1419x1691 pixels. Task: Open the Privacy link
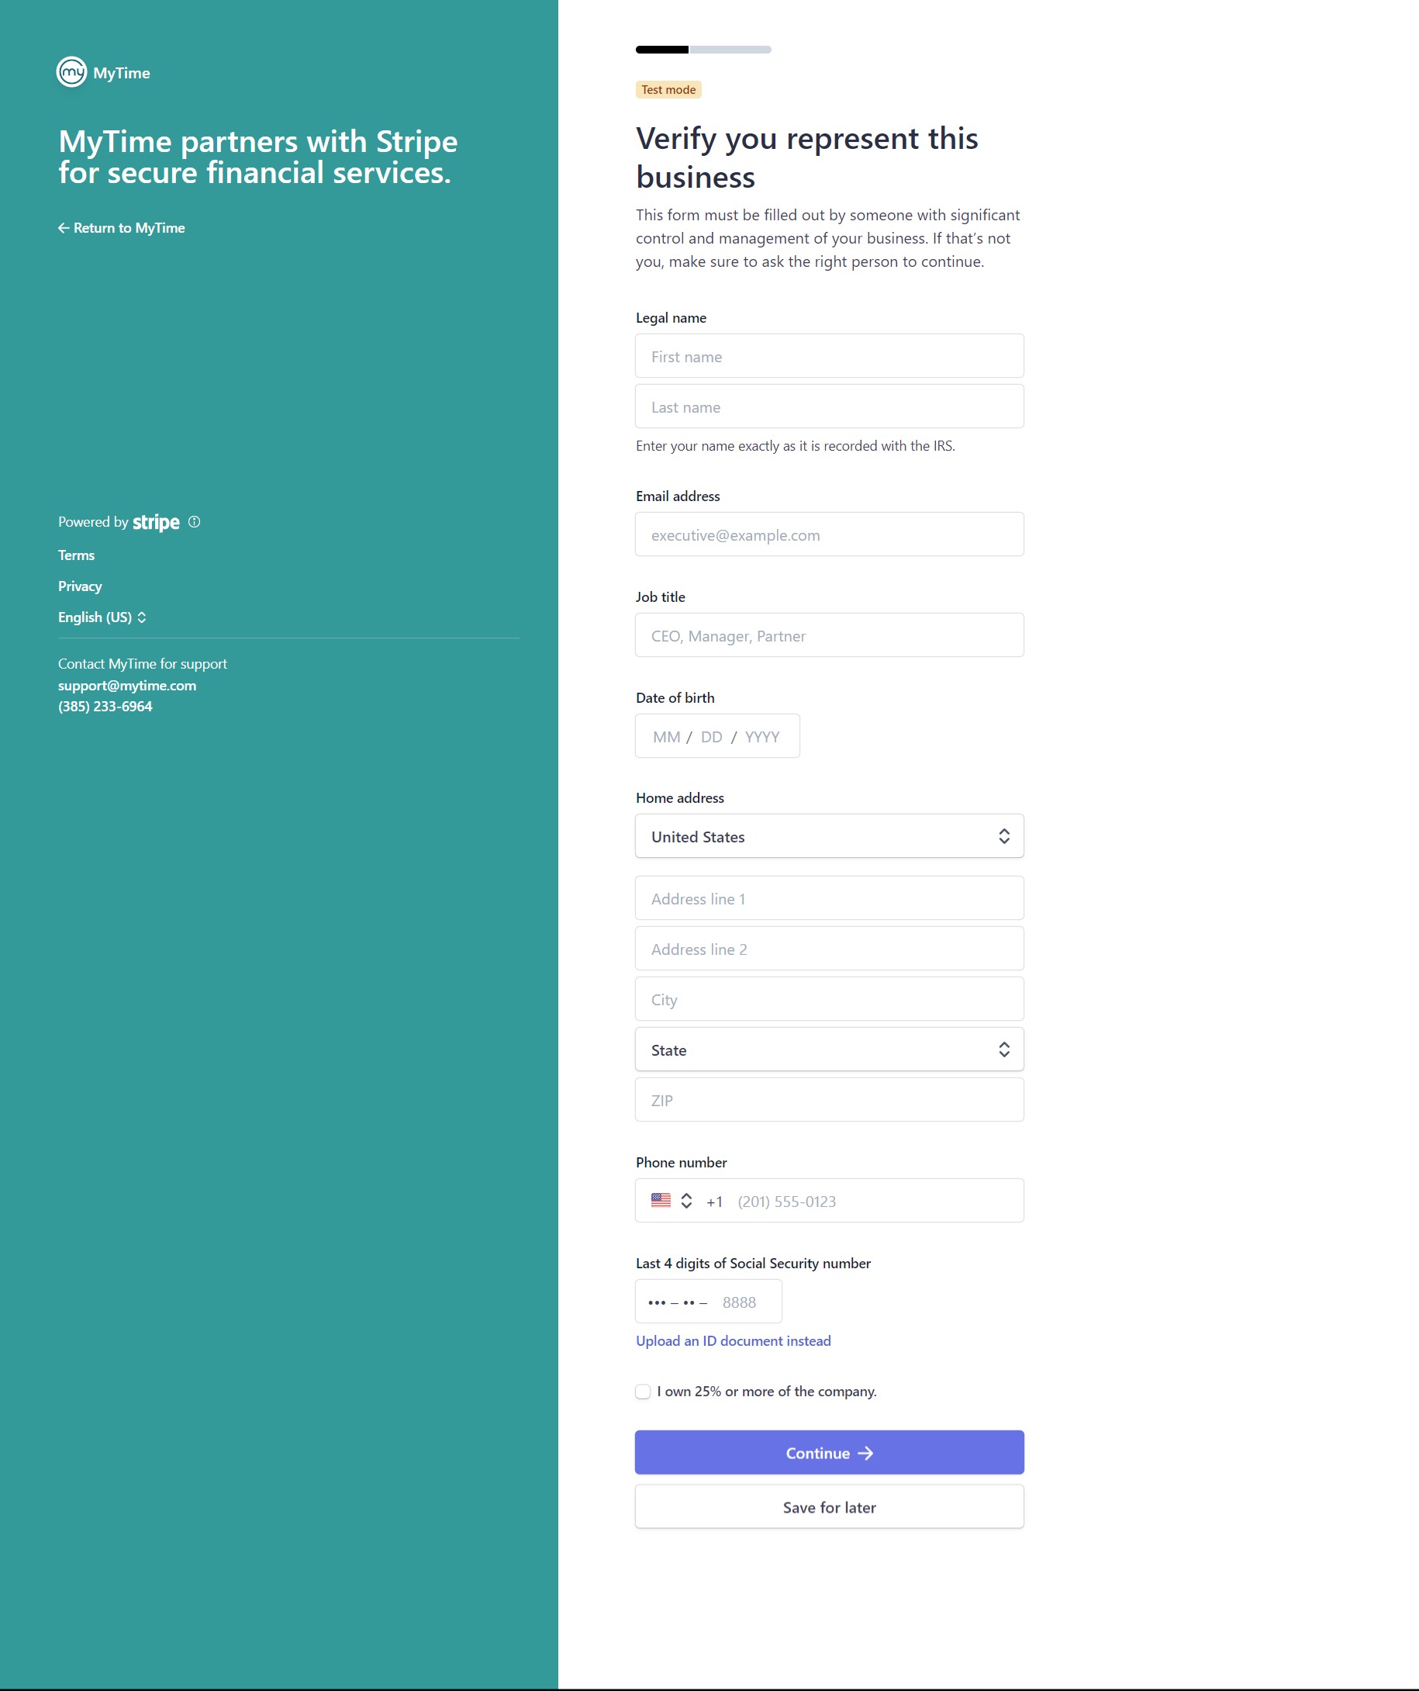click(80, 586)
